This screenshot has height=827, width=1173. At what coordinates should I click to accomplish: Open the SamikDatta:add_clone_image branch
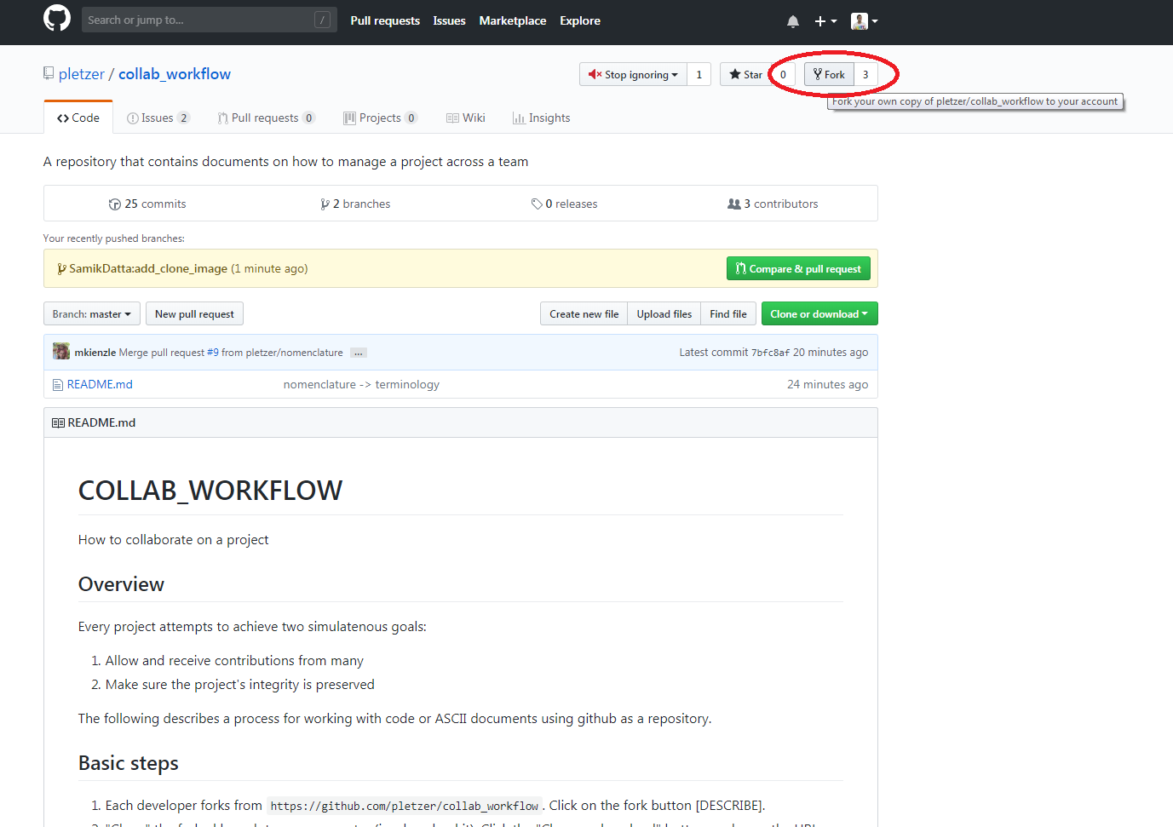point(148,268)
